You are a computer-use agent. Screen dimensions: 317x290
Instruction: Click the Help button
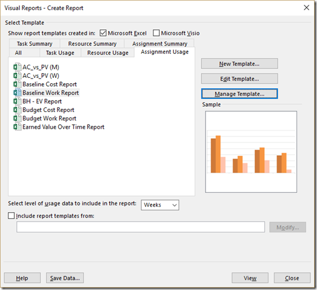22,278
